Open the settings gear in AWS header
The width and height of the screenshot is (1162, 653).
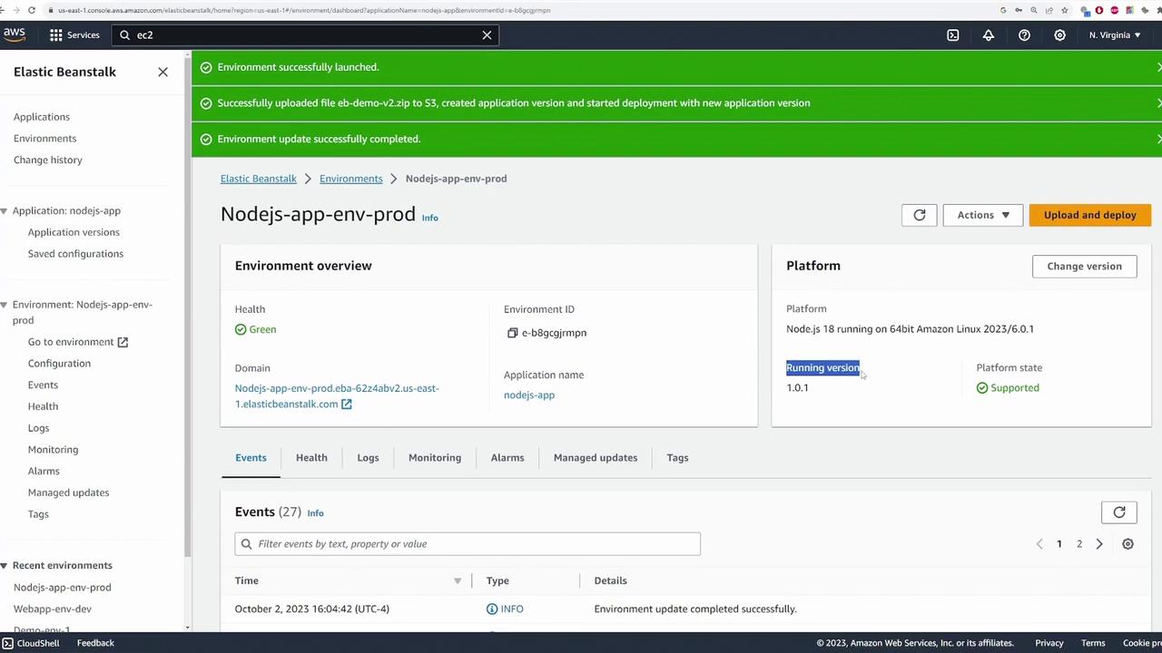[1059, 35]
